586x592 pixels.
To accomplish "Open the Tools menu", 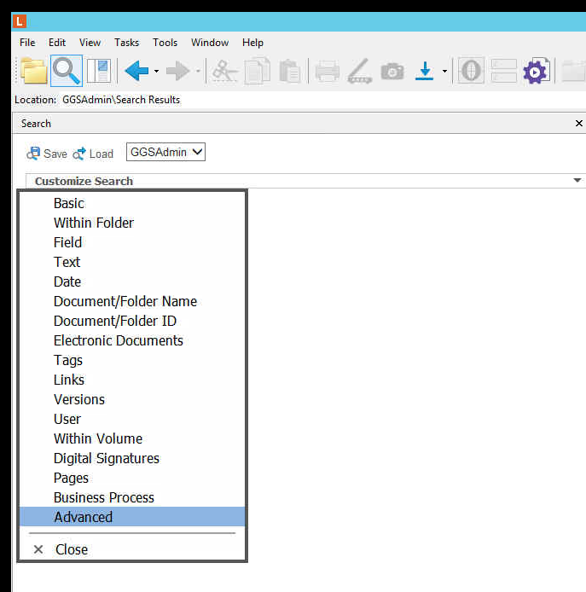I will [165, 43].
